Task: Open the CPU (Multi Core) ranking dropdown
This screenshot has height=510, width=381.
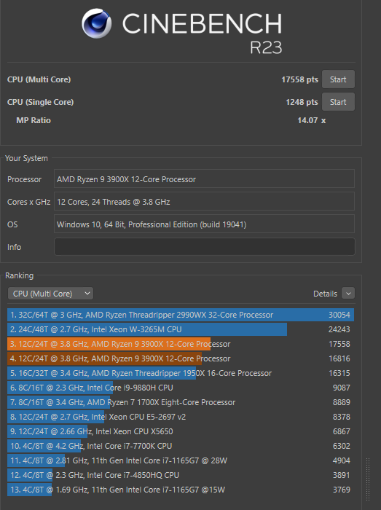Action: tap(50, 294)
